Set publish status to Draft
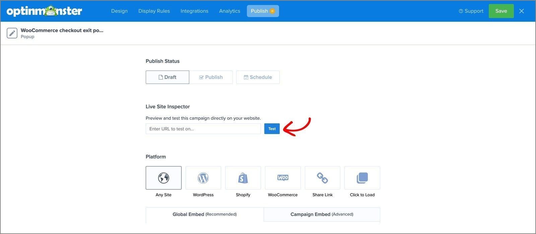The height and width of the screenshot is (234, 536). tap(167, 77)
